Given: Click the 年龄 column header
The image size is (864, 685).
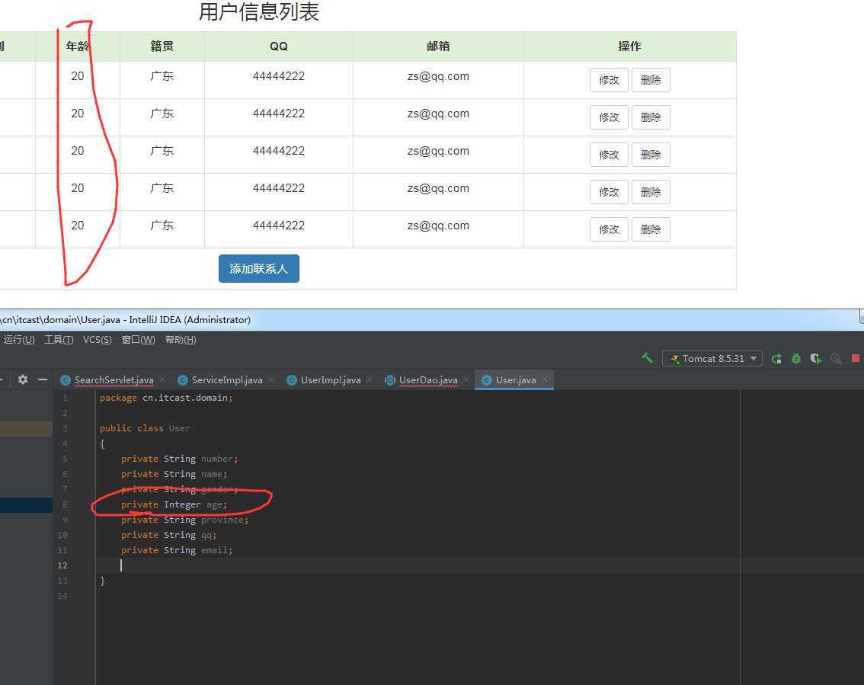Looking at the screenshot, I should pos(77,46).
